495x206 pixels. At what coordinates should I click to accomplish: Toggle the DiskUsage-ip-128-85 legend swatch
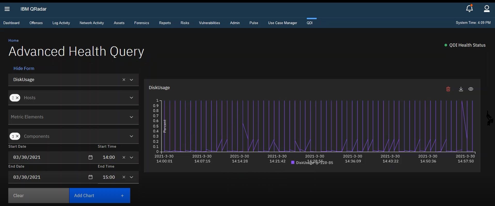tap(293, 163)
